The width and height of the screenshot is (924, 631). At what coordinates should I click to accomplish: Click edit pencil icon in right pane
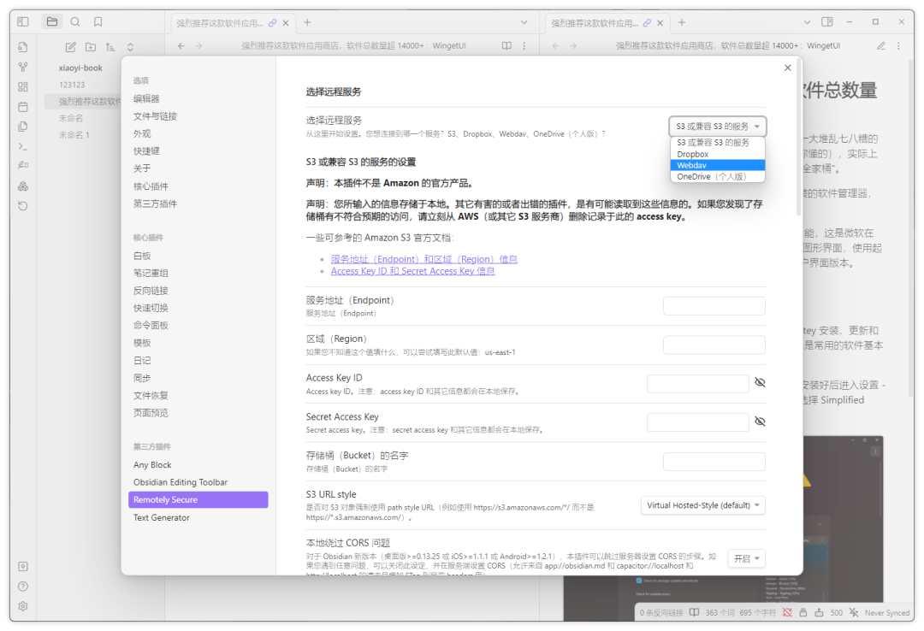(x=880, y=45)
